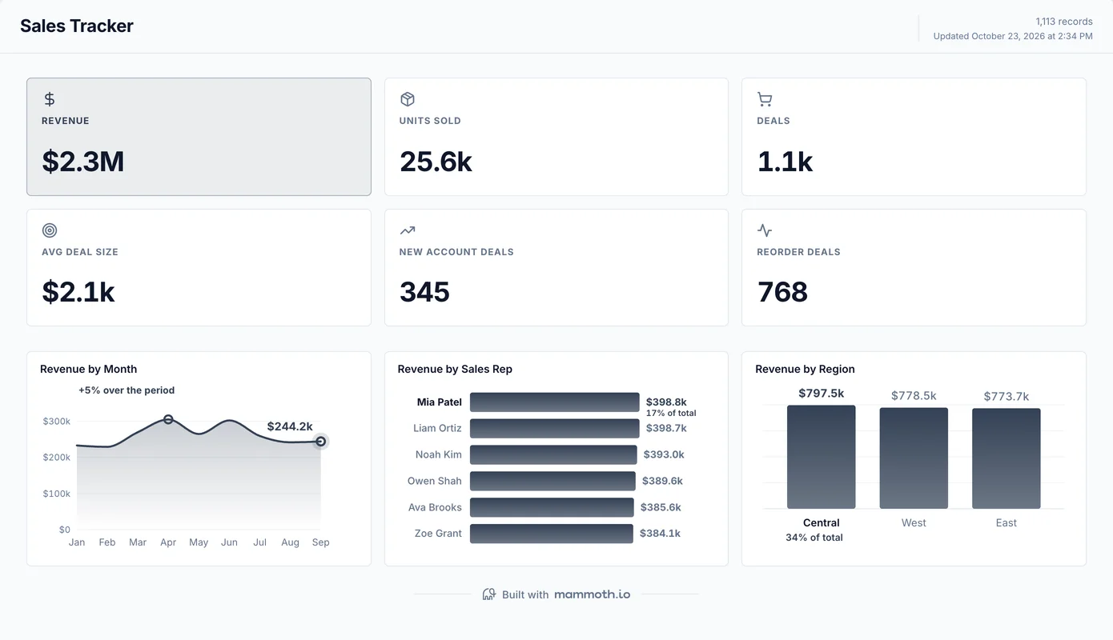This screenshot has height=640, width=1113.
Task: Click the September endpoint marker on revenue line
Action: [320, 442]
